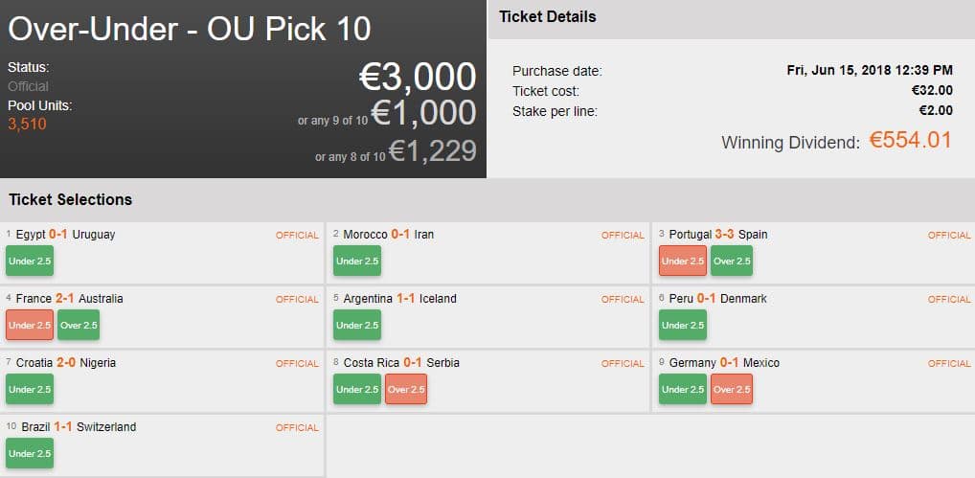The image size is (975, 478).
Task: Click the Ticket Selections header
Action: click(71, 199)
